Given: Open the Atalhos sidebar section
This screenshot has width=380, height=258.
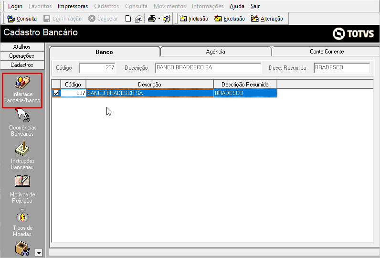Looking at the screenshot, I should [x=22, y=46].
